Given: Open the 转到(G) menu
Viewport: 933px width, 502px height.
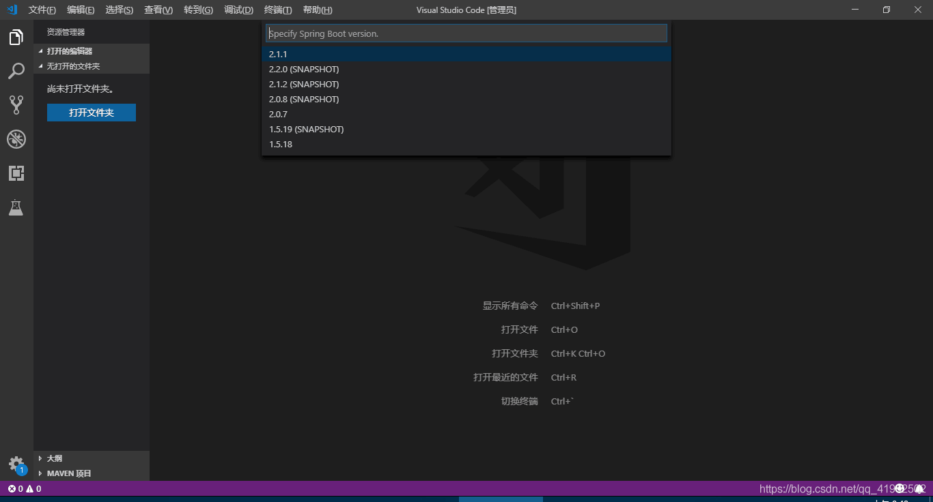Looking at the screenshot, I should (x=198, y=10).
